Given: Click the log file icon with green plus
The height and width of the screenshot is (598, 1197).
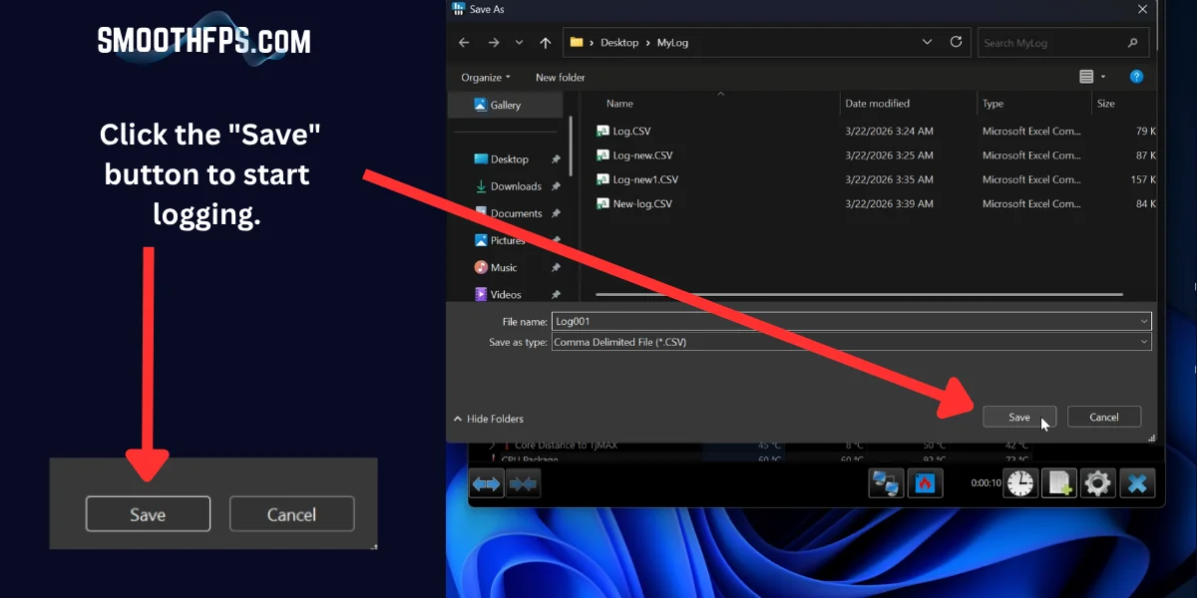Looking at the screenshot, I should click(x=1057, y=483).
